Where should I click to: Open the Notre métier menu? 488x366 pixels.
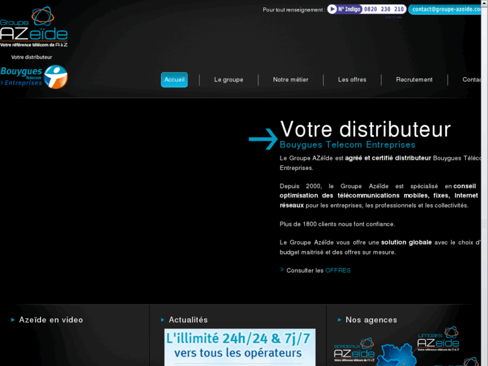[291, 80]
